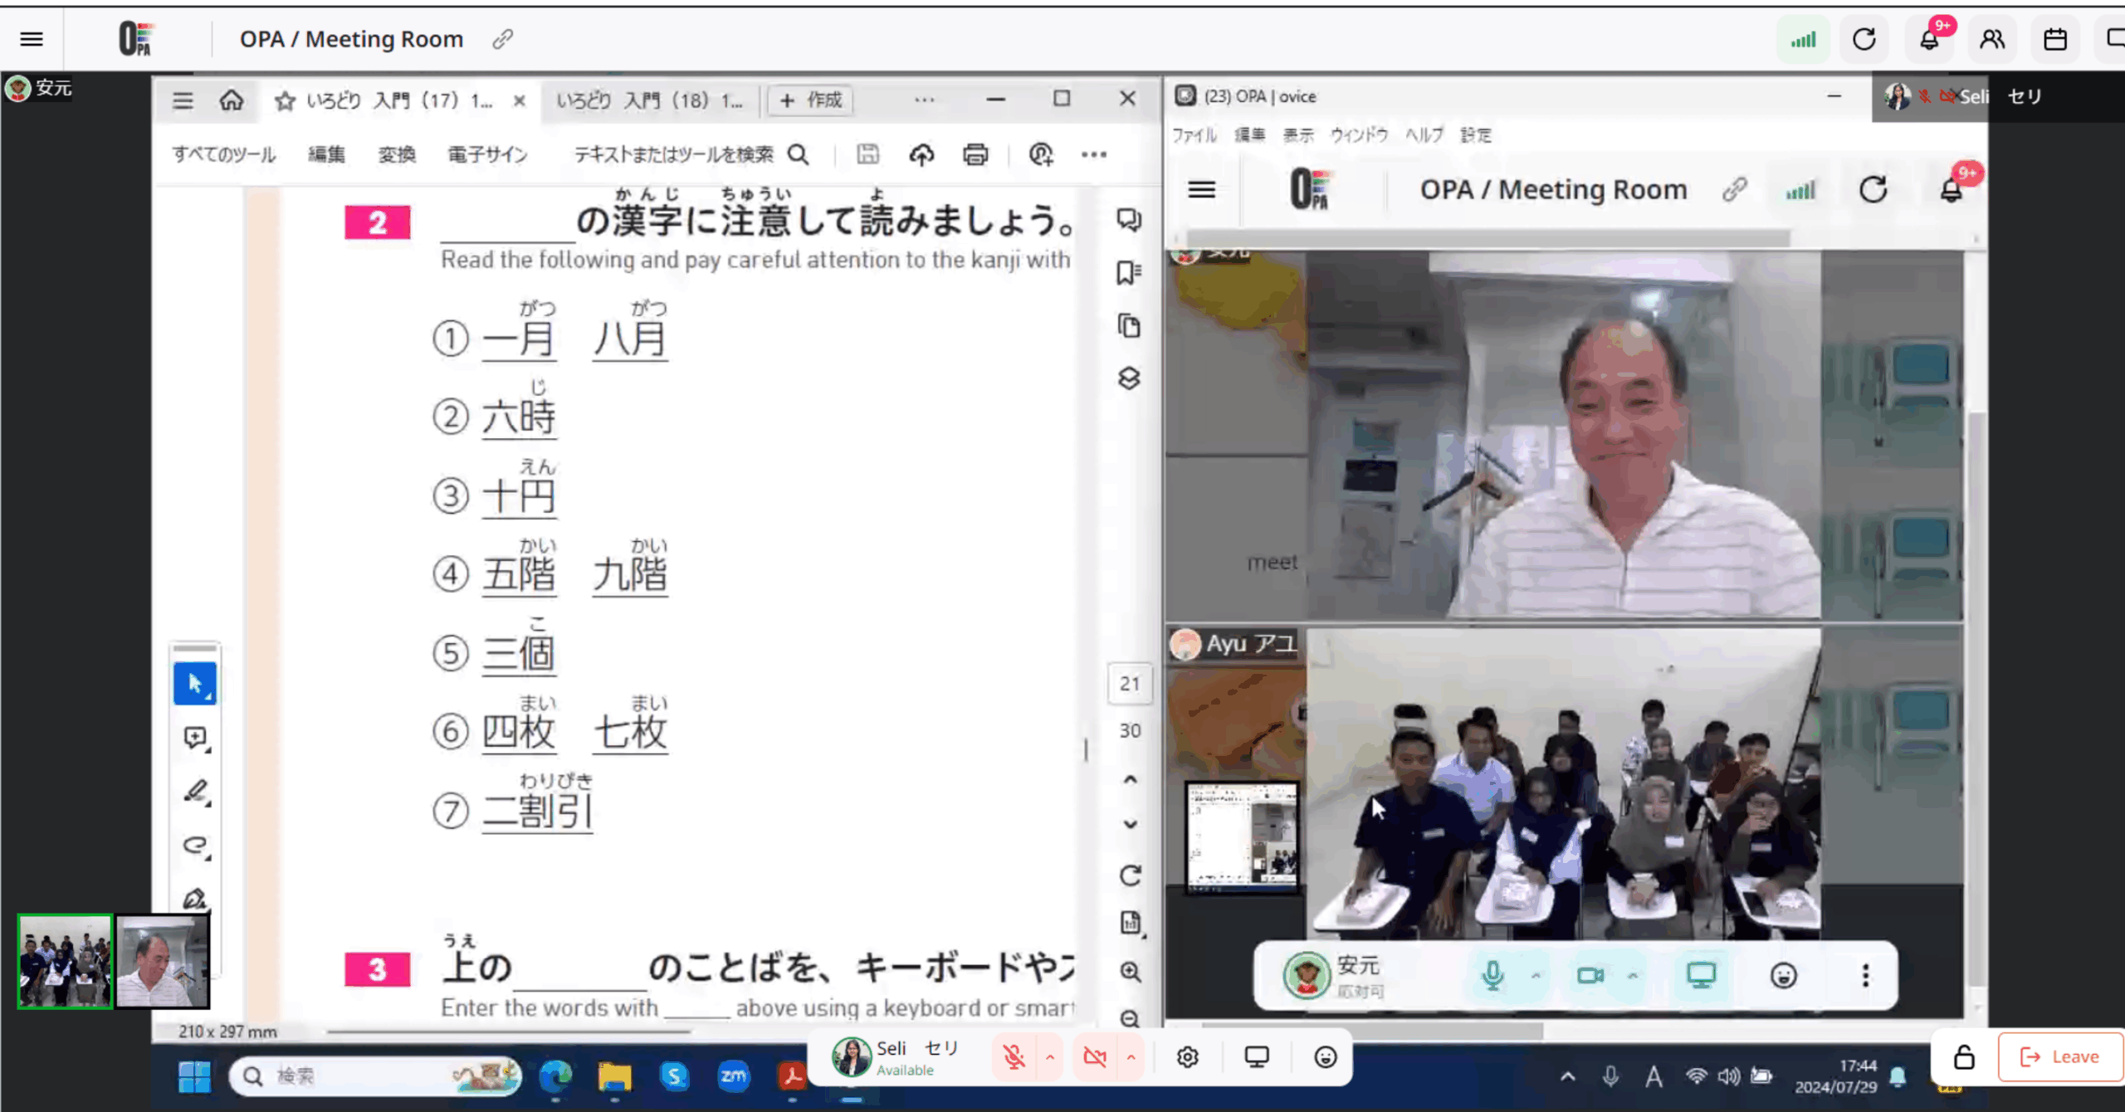Select the highlighter pen tool

(x=195, y=792)
